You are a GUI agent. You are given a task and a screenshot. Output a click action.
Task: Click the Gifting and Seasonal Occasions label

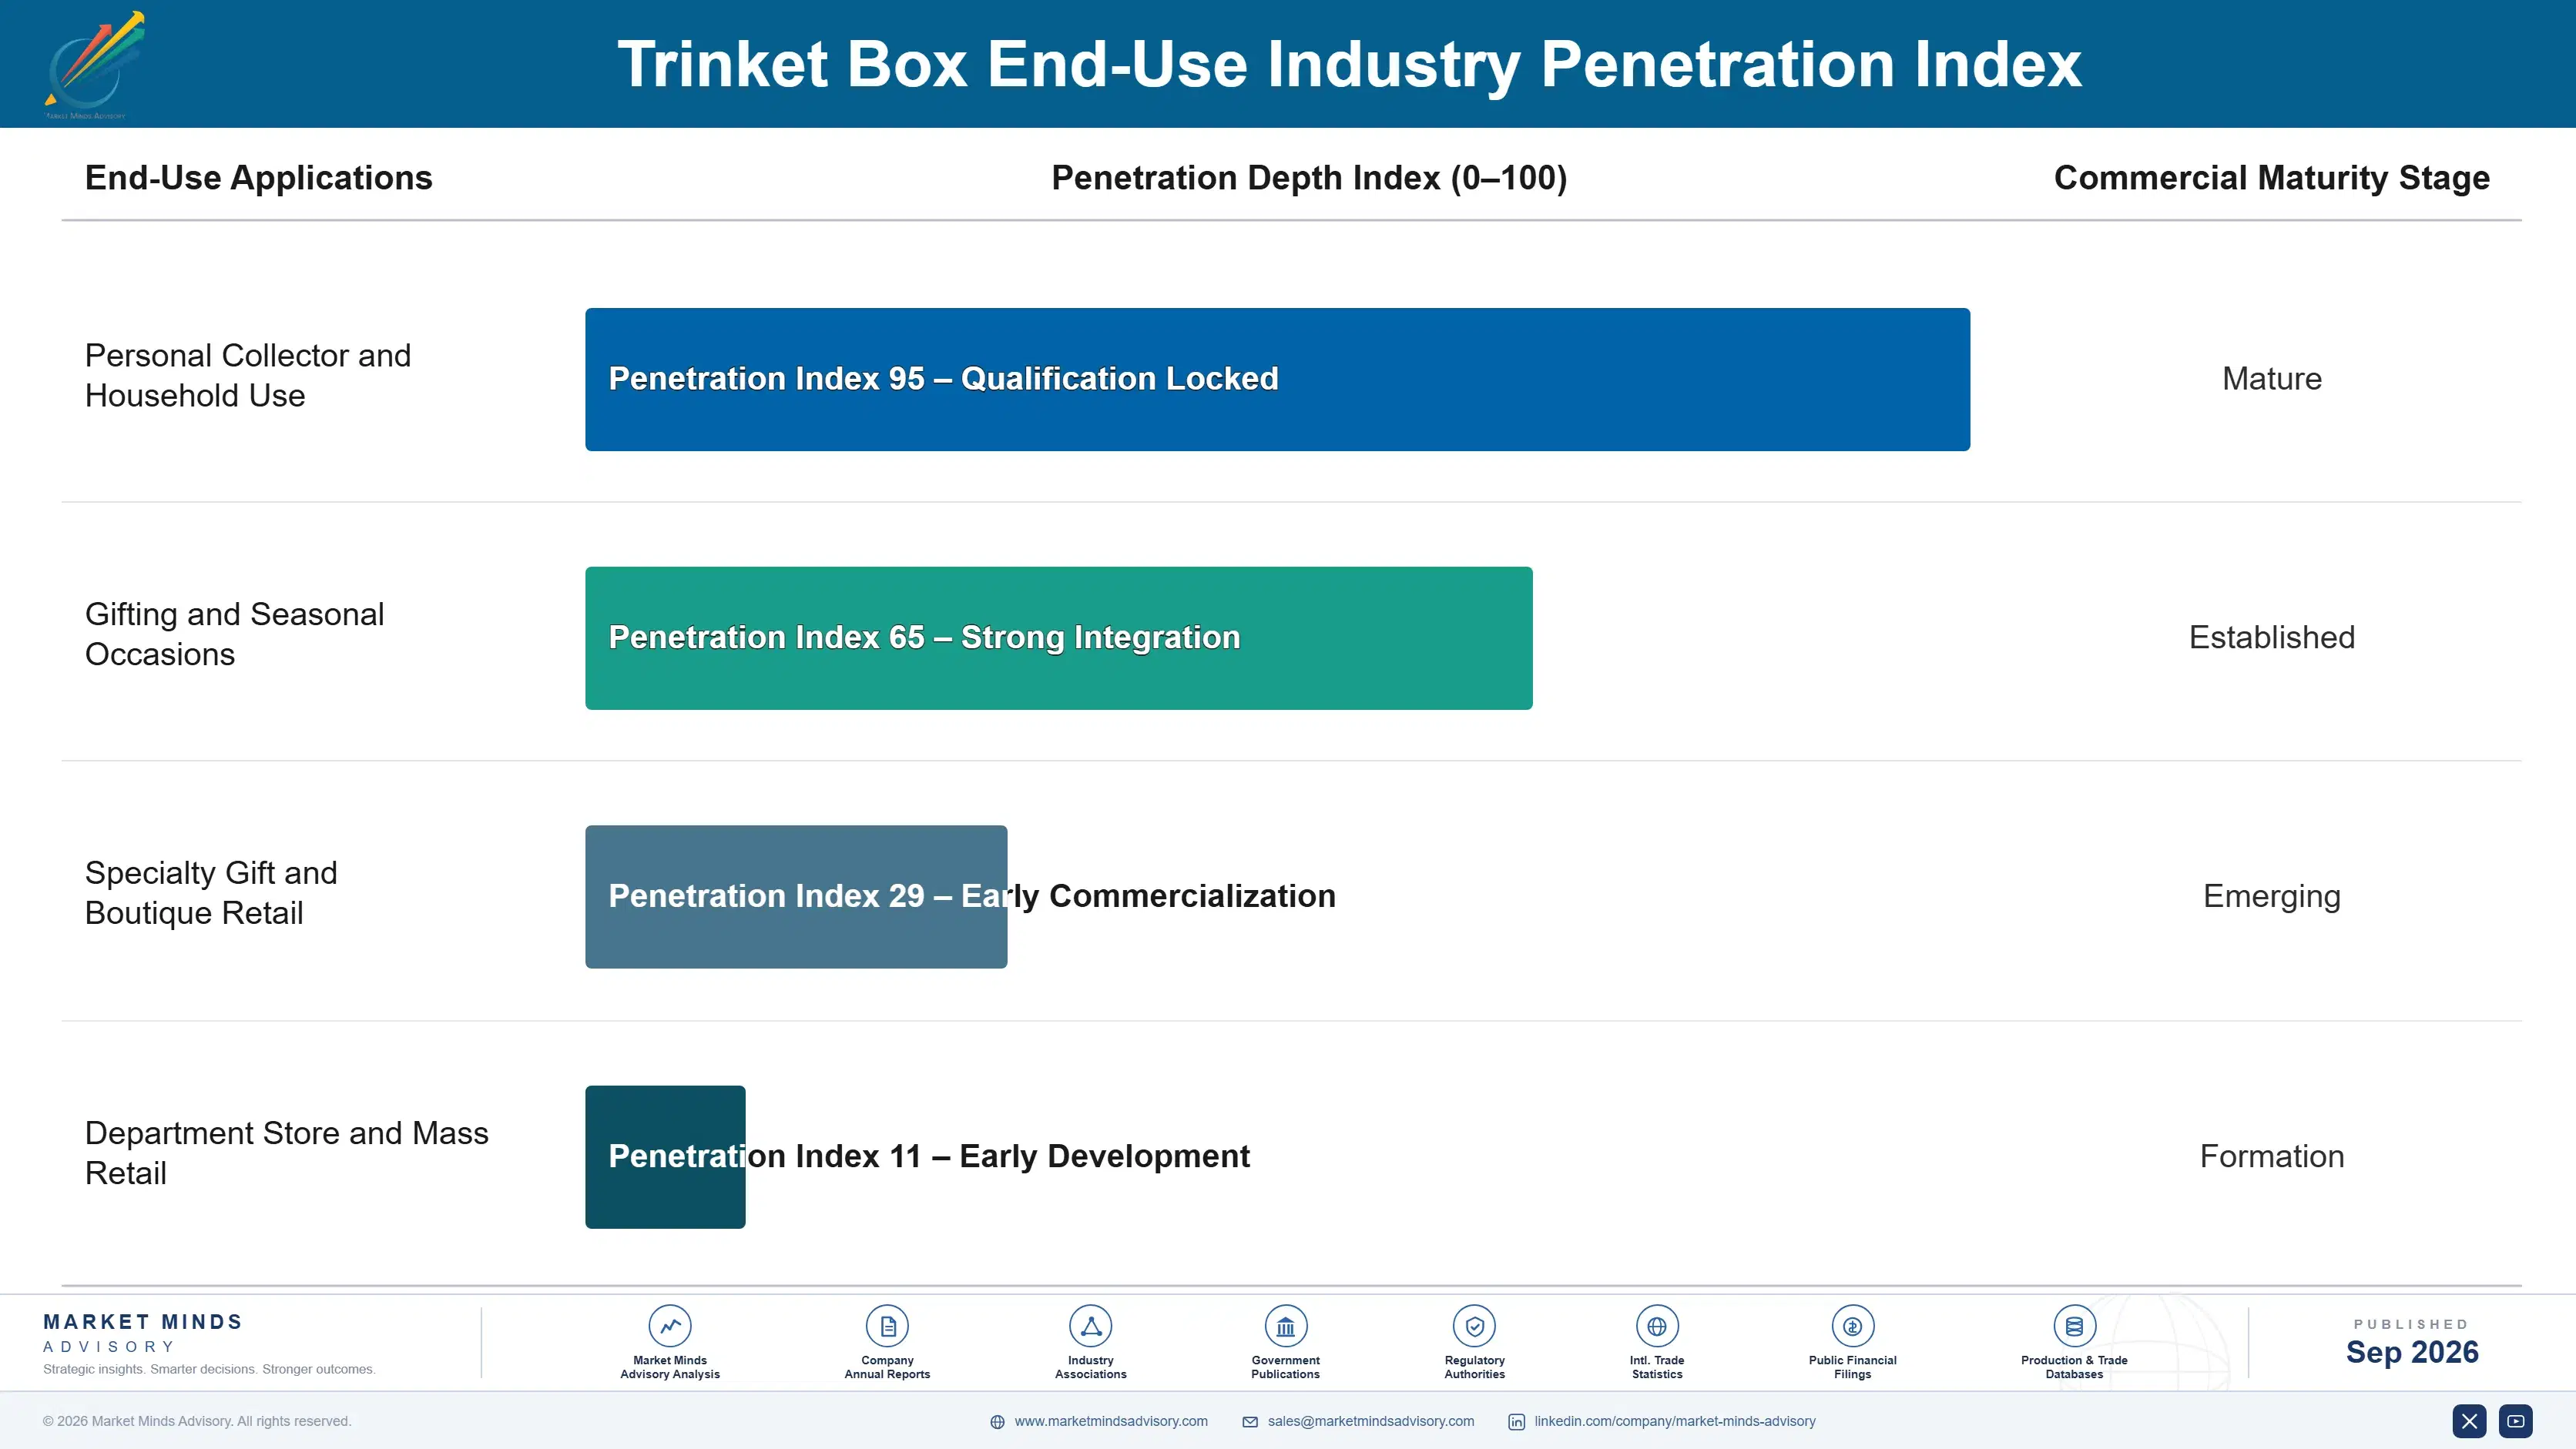point(234,634)
